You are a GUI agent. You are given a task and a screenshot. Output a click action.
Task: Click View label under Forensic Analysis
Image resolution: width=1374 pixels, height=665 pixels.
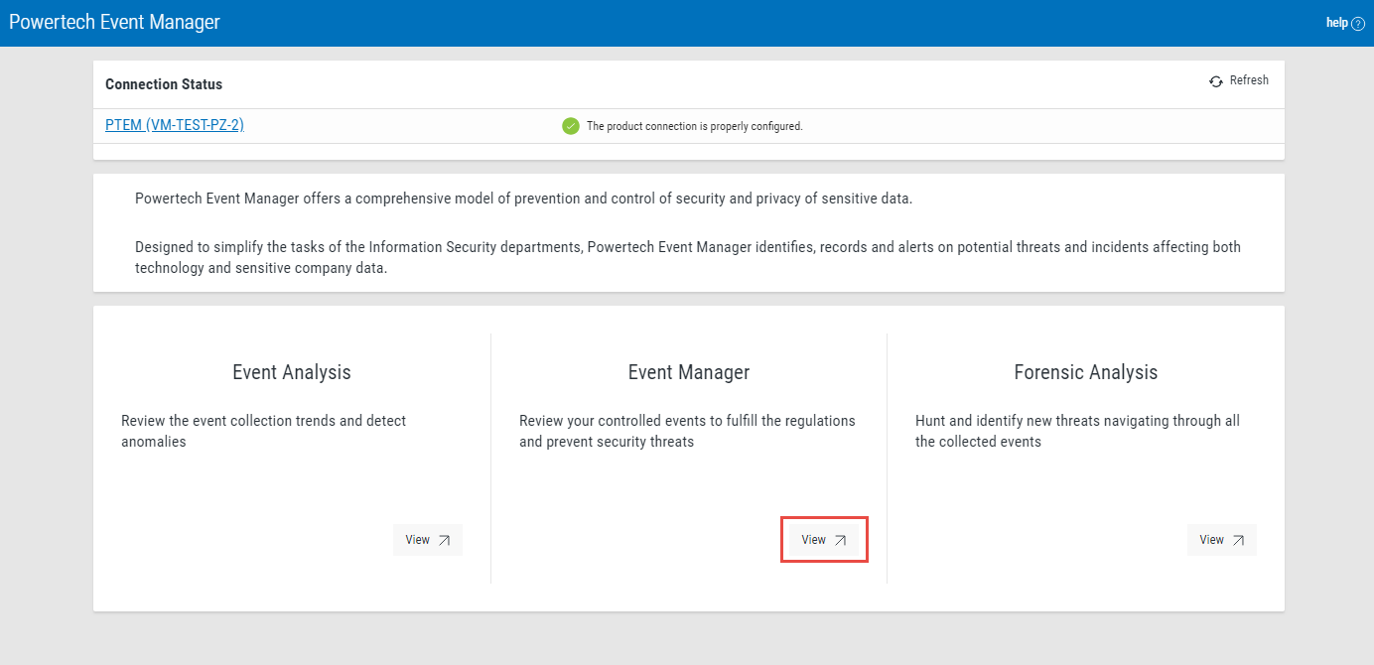tap(1211, 540)
